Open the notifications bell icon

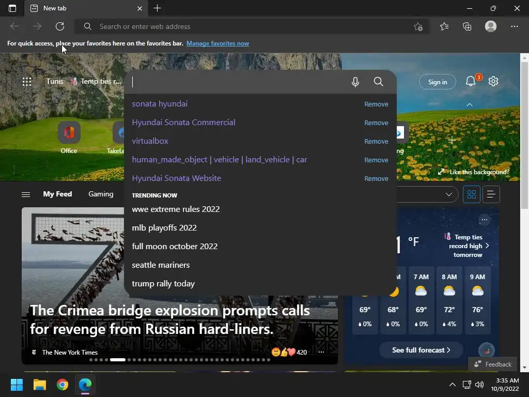471,81
